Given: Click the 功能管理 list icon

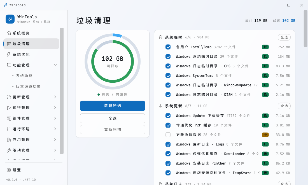Looking at the screenshot, I should coord(9,65).
